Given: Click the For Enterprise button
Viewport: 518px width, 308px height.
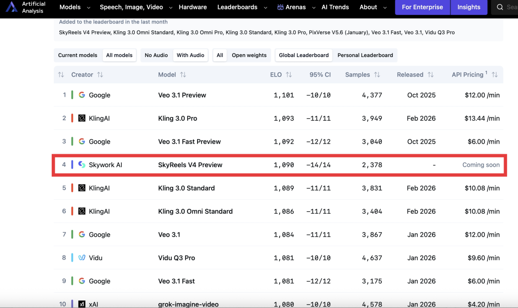Looking at the screenshot, I should coord(423,7).
